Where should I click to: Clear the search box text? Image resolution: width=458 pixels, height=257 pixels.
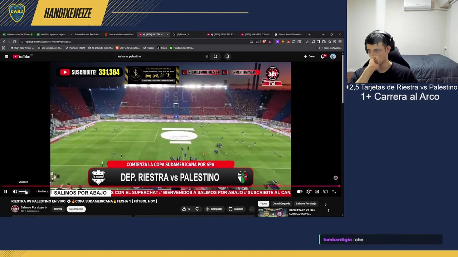click(x=207, y=56)
